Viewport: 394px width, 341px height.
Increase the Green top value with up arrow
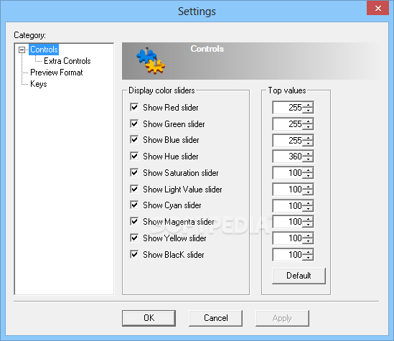[x=308, y=121]
